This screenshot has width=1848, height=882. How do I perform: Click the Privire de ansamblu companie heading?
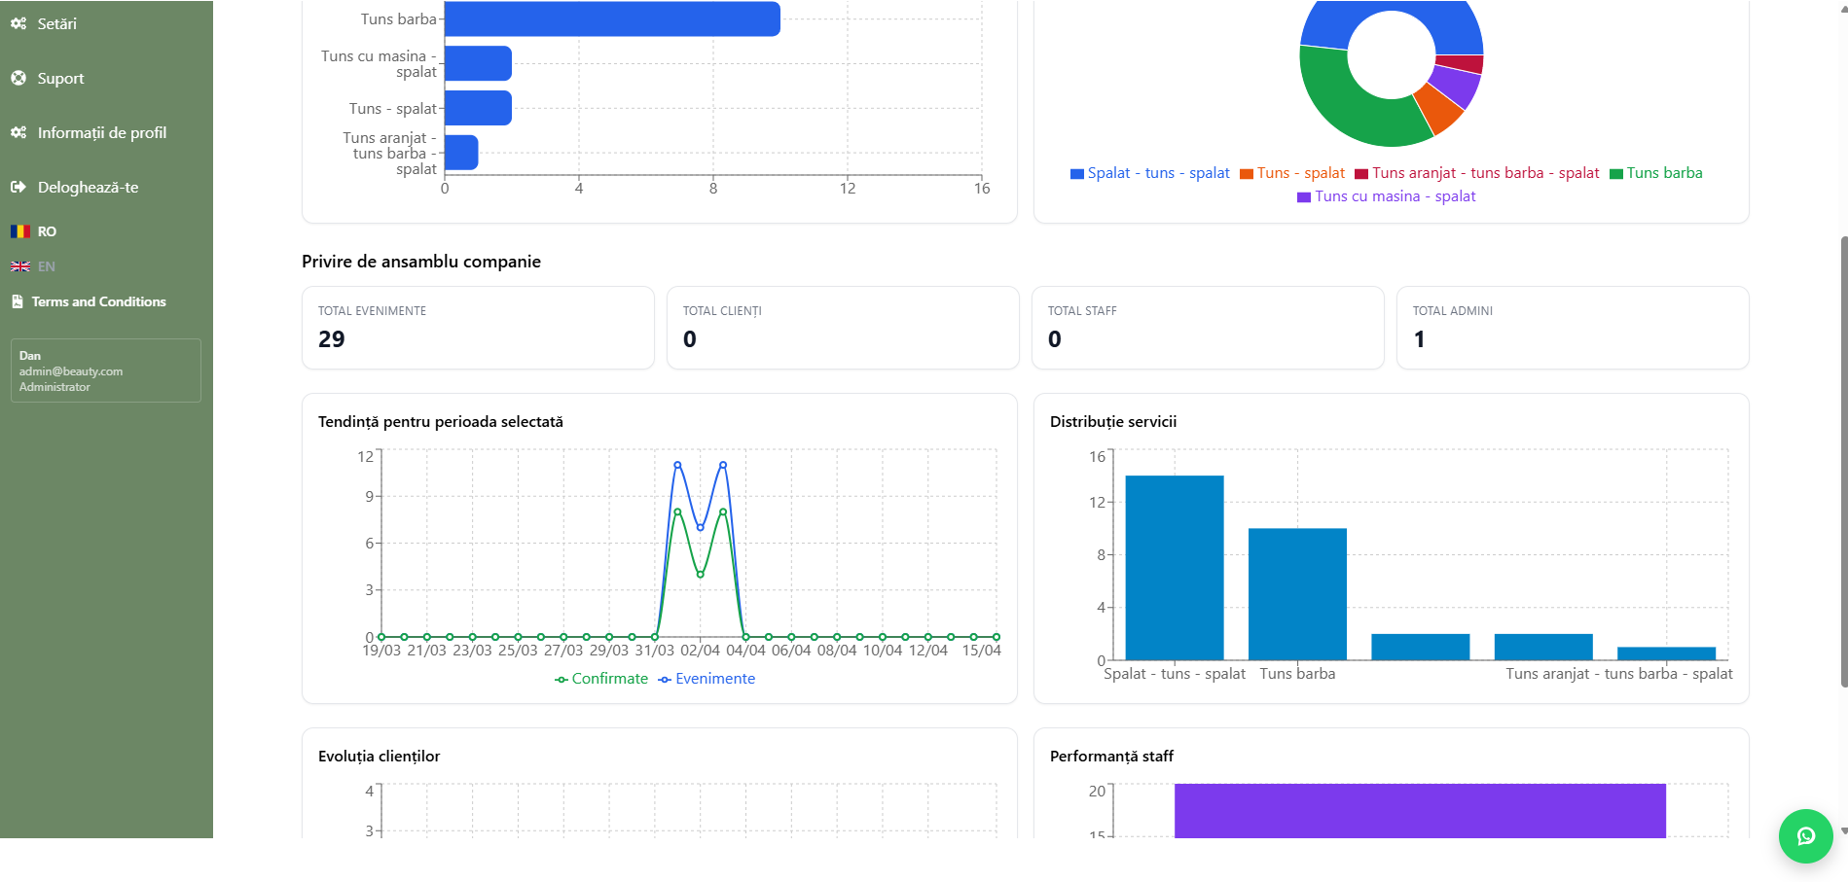[421, 262]
